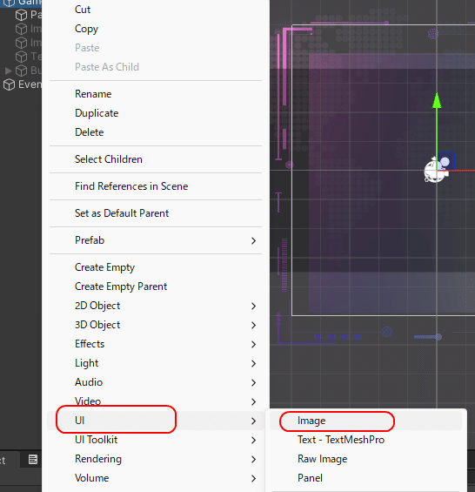Open the 2D Object submenu

point(156,306)
